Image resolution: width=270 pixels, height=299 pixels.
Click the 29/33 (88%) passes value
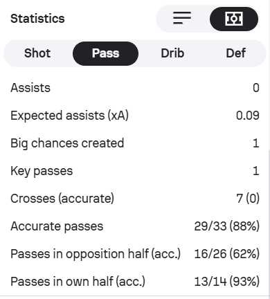point(227,226)
